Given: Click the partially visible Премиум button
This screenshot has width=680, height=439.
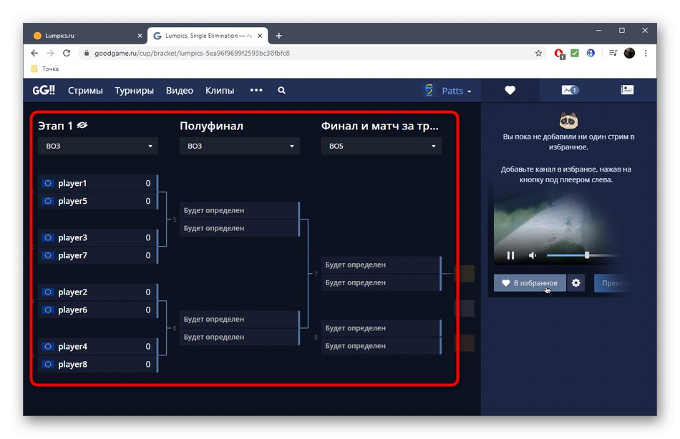Looking at the screenshot, I should pyautogui.click(x=613, y=283).
